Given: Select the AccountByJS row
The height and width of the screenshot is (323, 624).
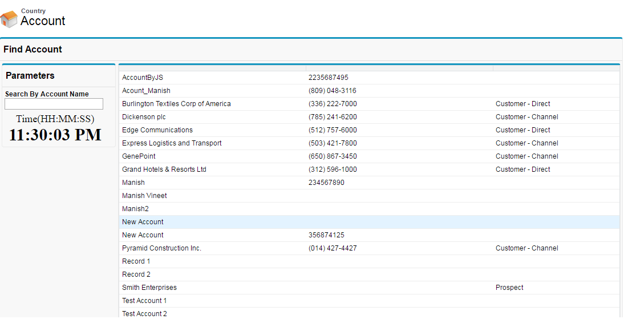Looking at the screenshot, I should click(x=369, y=78).
